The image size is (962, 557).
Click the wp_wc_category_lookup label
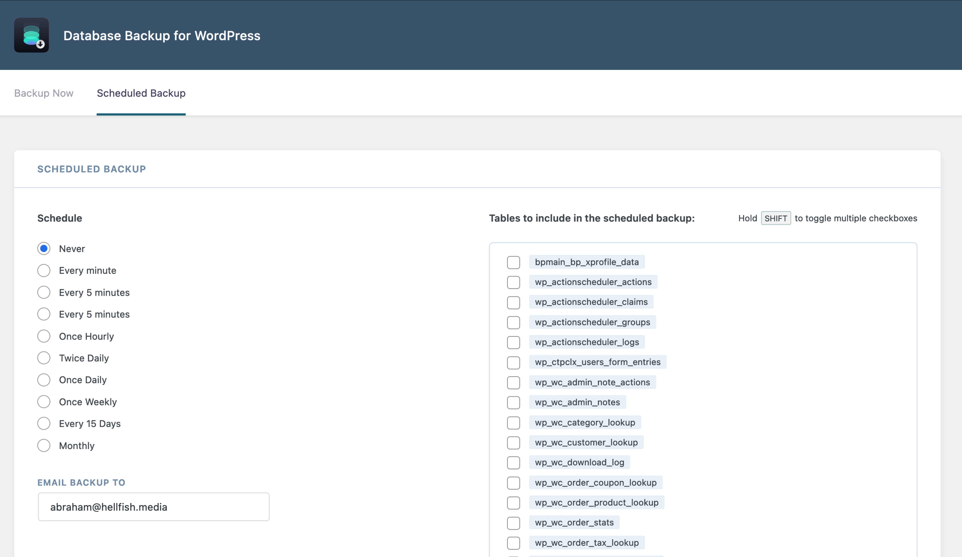tap(585, 422)
